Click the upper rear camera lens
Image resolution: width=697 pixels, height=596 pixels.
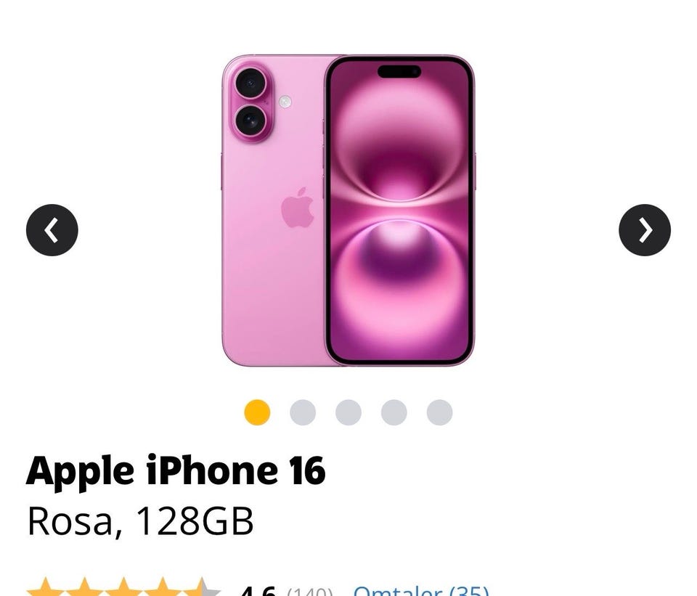250,83
